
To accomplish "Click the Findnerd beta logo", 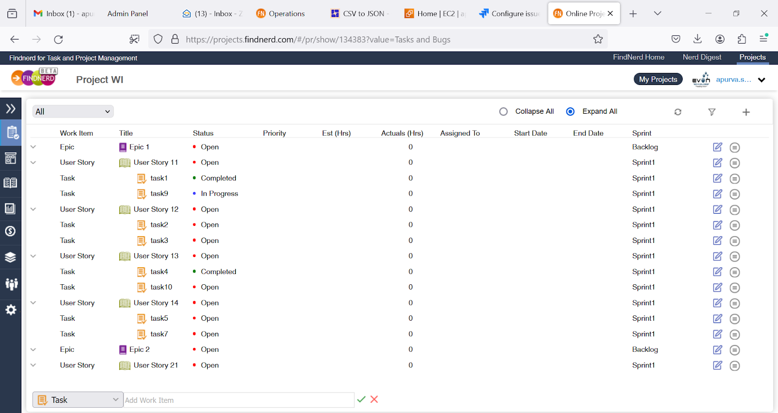I will pyautogui.click(x=35, y=77).
